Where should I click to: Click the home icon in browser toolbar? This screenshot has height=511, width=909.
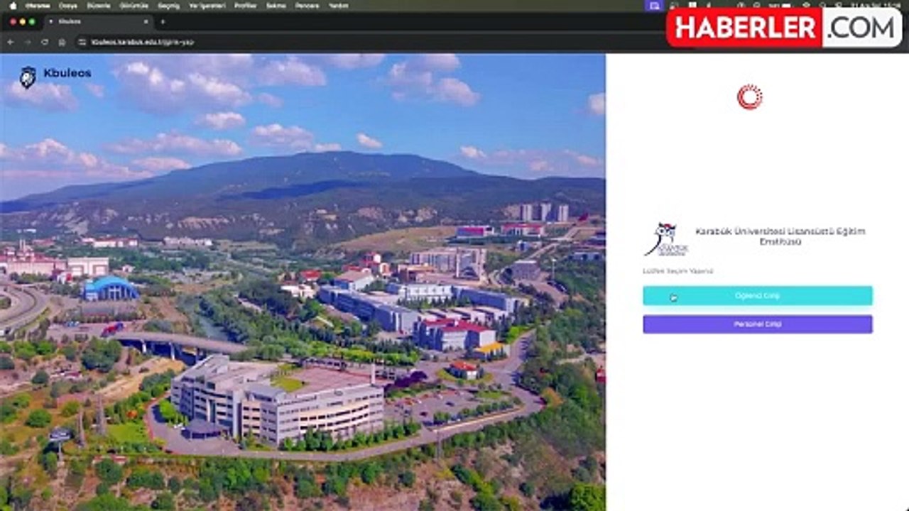62,42
